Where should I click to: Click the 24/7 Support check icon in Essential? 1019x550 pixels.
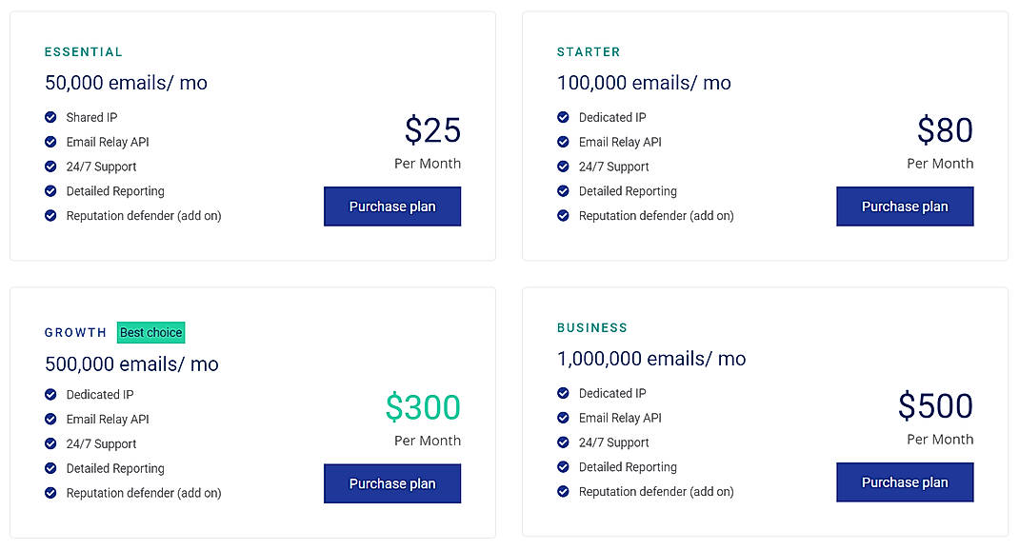(x=50, y=167)
